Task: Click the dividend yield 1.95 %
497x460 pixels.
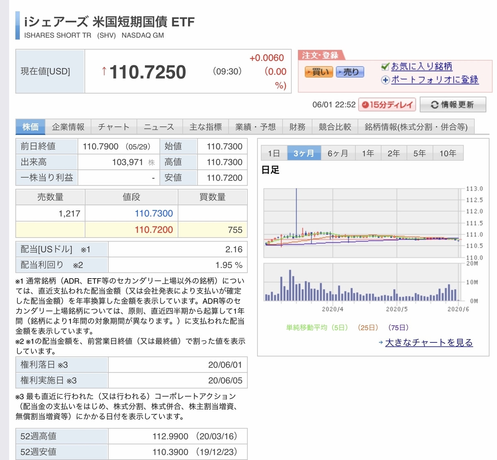Action: click(229, 265)
